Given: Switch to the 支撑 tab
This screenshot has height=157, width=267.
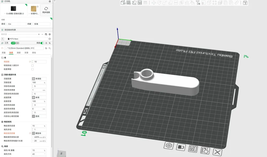Looking at the screenshot, I should pos(26,53).
